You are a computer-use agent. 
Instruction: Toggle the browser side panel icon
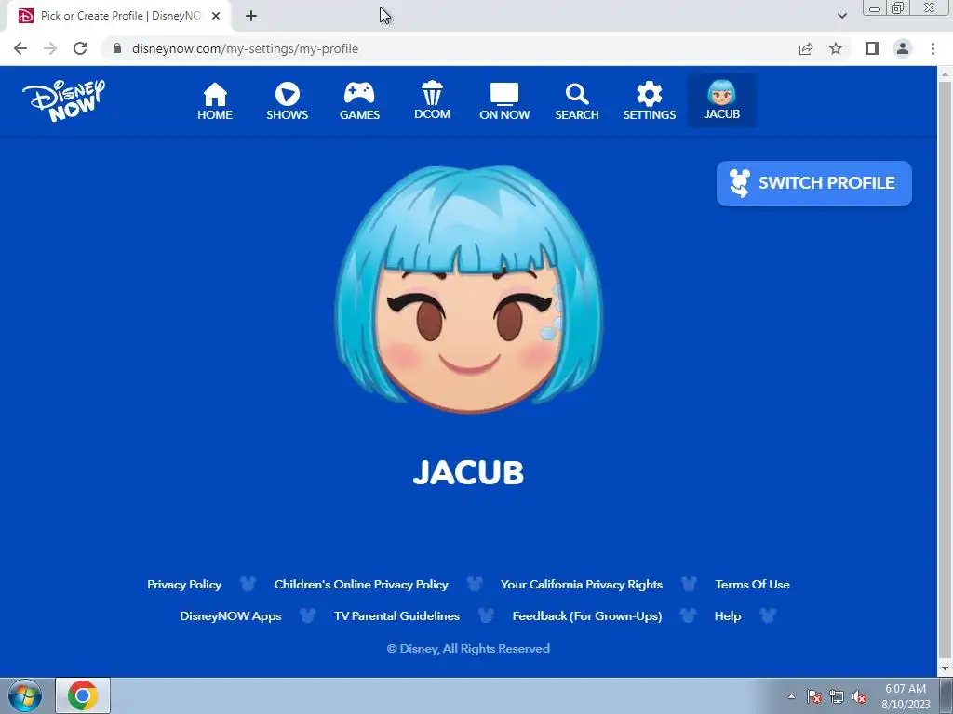tap(873, 48)
